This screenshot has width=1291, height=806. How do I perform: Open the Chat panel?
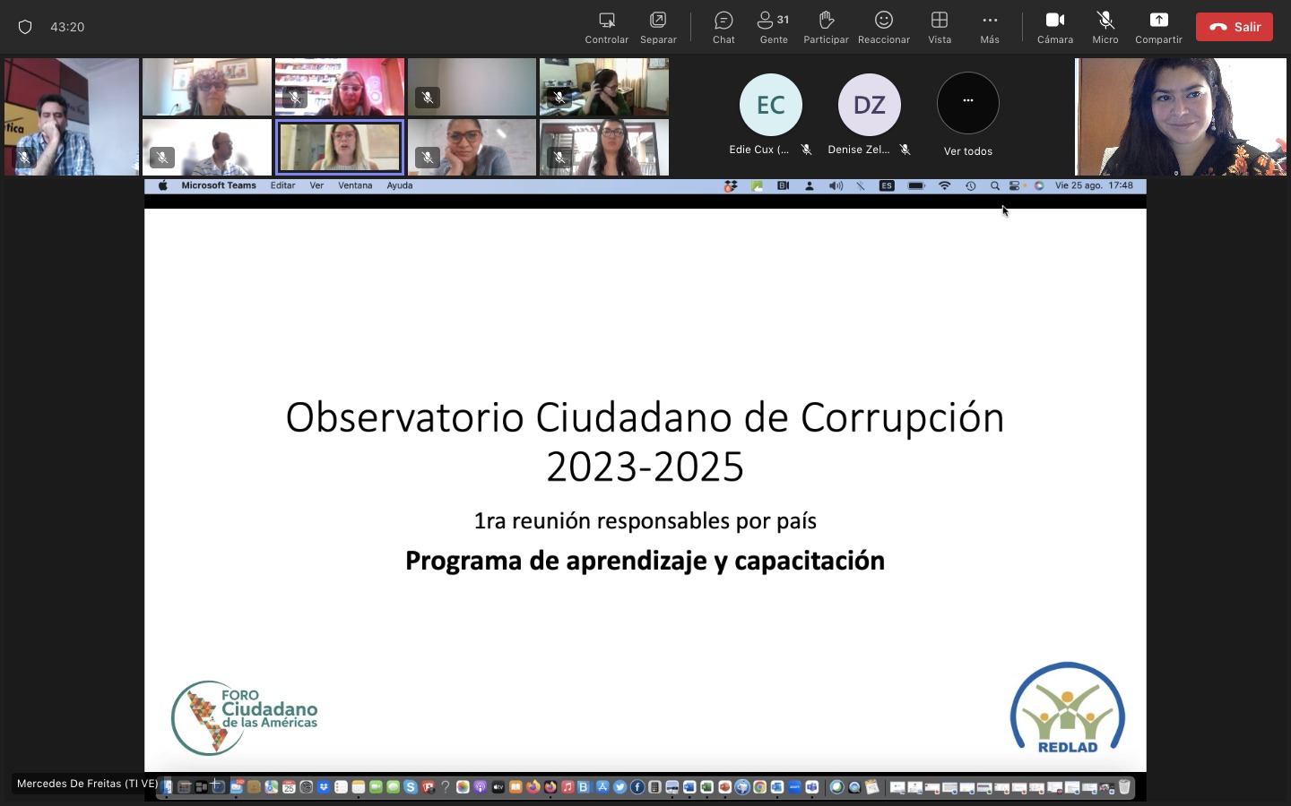pyautogui.click(x=723, y=27)
